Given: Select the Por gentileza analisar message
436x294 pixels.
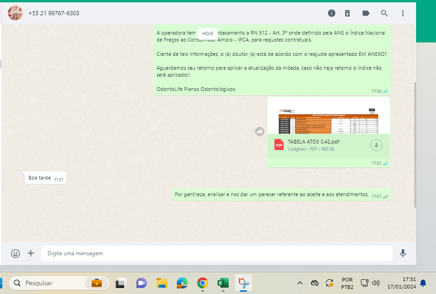Looking at the screenshot, I should 281,195.
